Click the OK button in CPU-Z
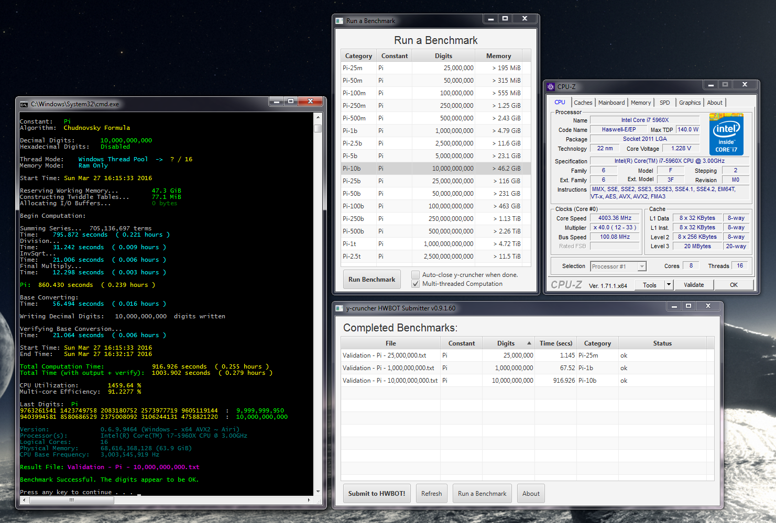The width and height of the screenshot is (776, 523). [734, 285]
